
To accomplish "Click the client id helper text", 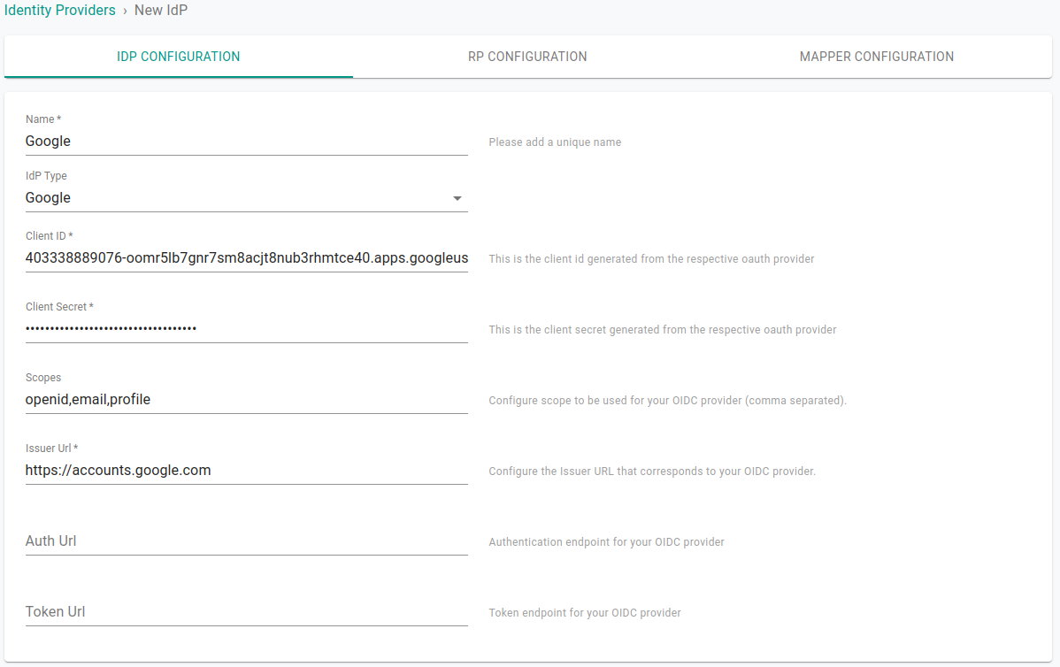I will coord(651,259).
